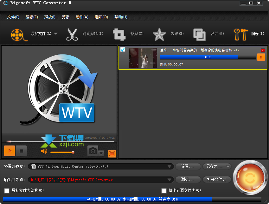Take a snapshot with the camera icon
This screenshot has height=204, width=269.
click(93, 151)
